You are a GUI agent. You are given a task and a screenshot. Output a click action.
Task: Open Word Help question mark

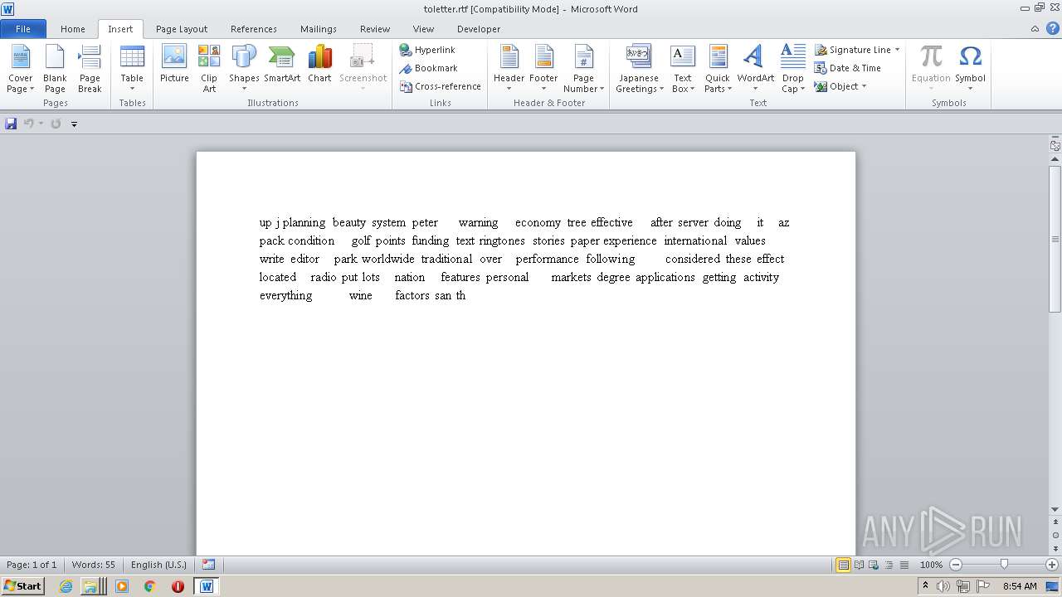pos(1051,28)
